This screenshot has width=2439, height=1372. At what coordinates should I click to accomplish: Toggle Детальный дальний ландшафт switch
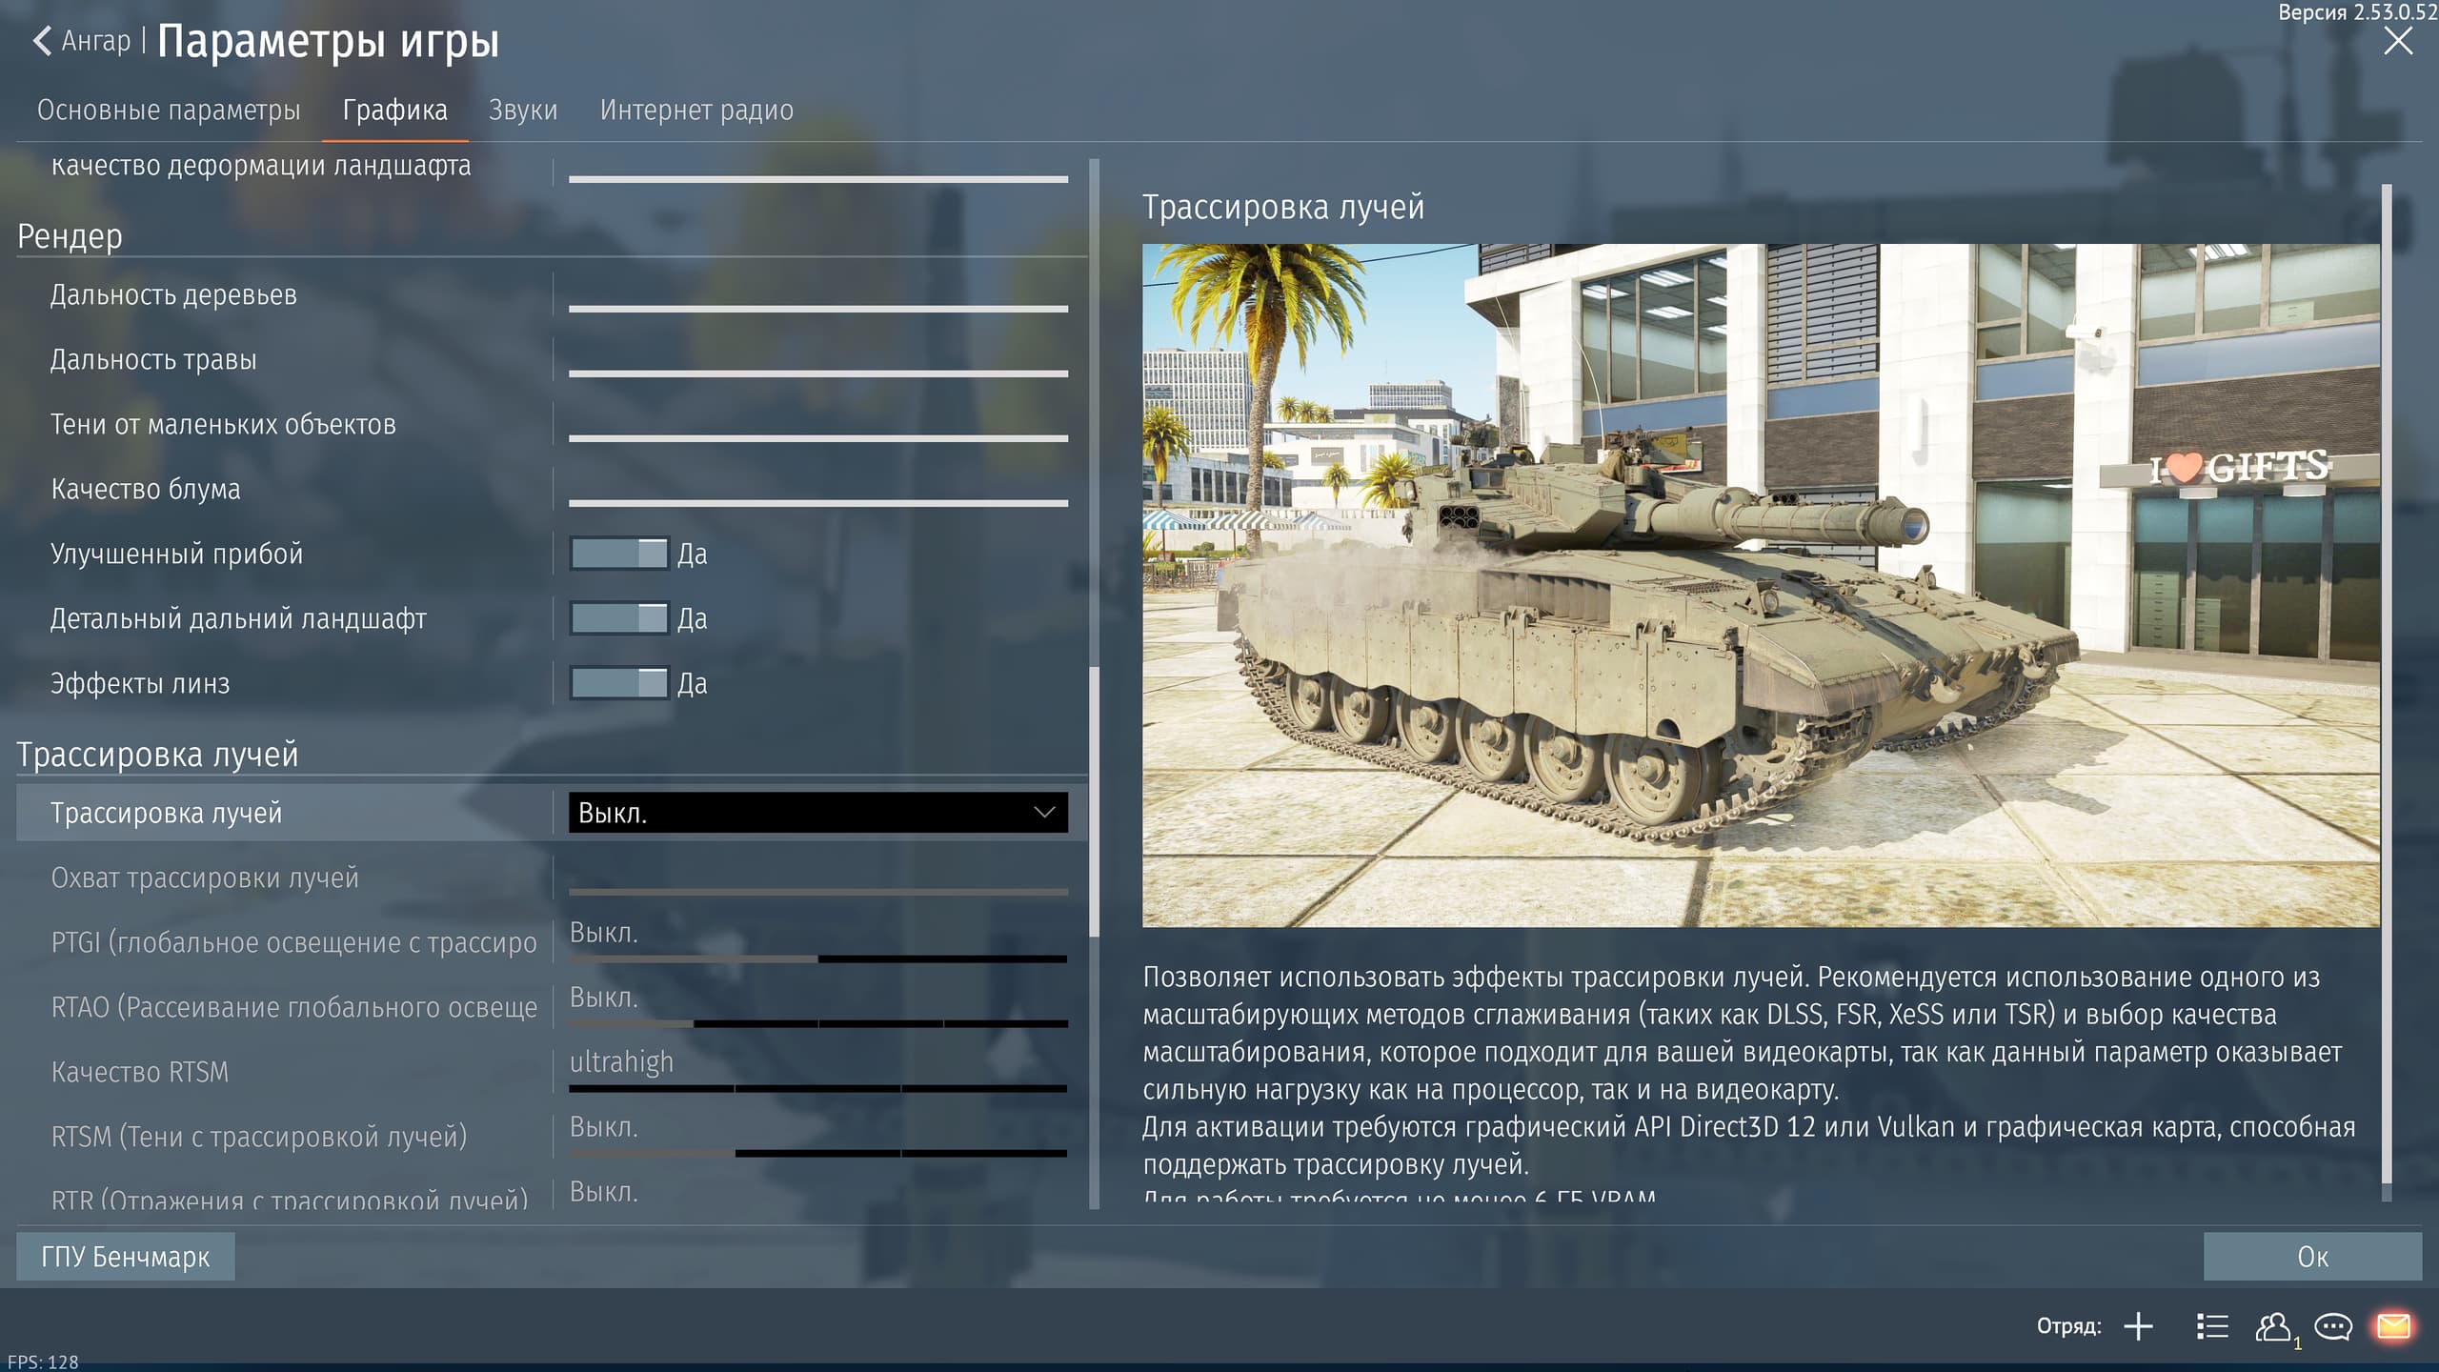coord(619,618)
